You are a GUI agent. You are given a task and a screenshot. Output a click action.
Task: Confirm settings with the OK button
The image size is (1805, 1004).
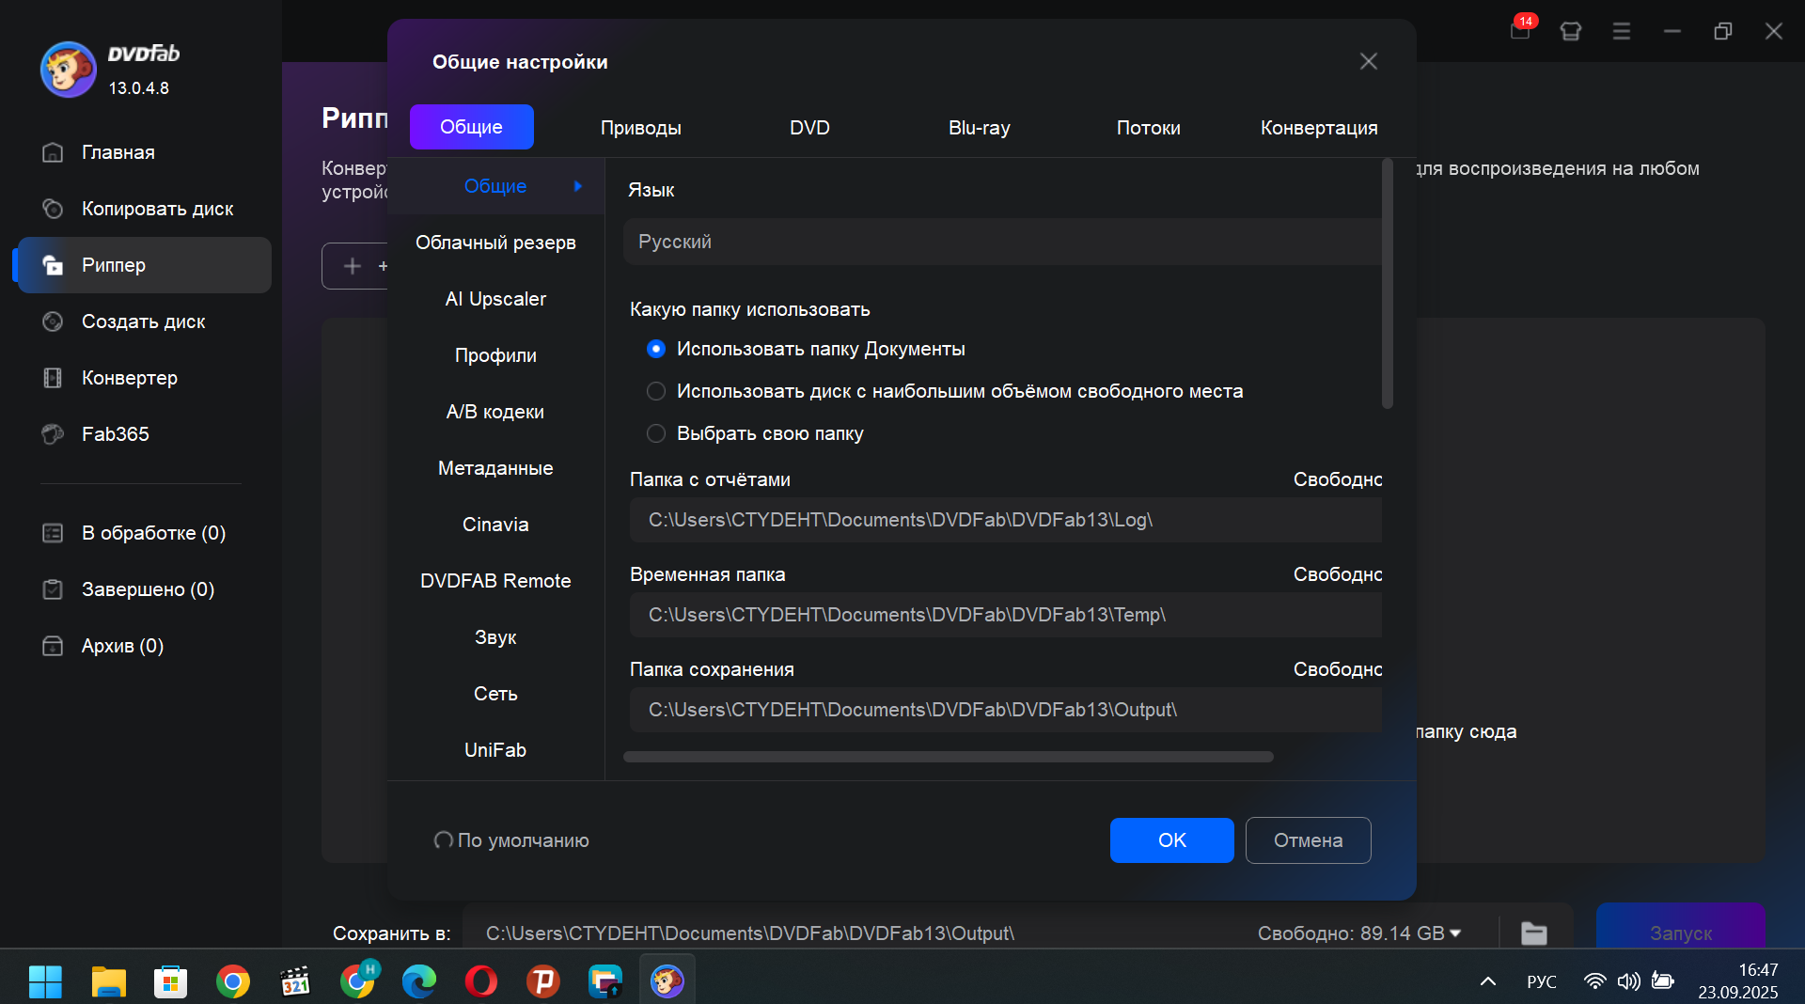click(1171, 840)
